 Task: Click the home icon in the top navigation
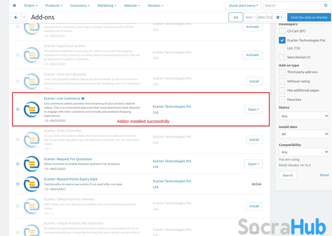pos(14,6)
